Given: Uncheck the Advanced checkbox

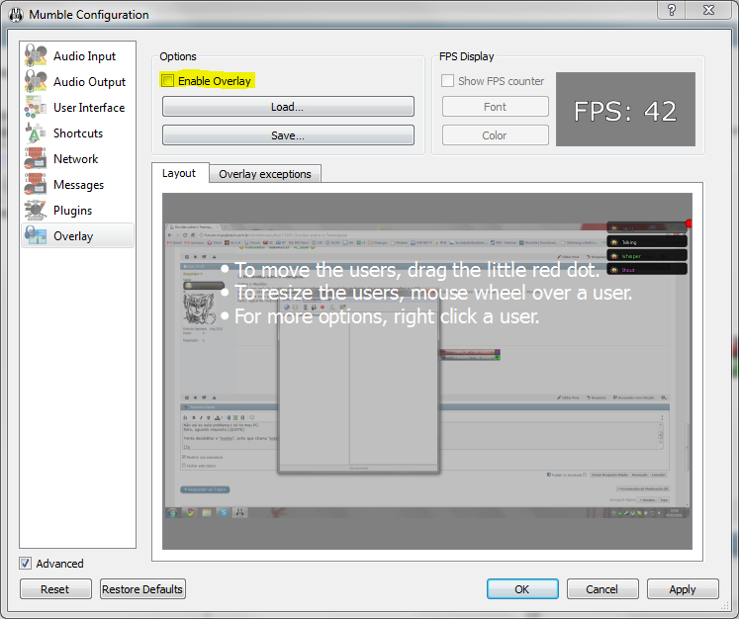Looking at the screenshot, I should click(26, 564).
